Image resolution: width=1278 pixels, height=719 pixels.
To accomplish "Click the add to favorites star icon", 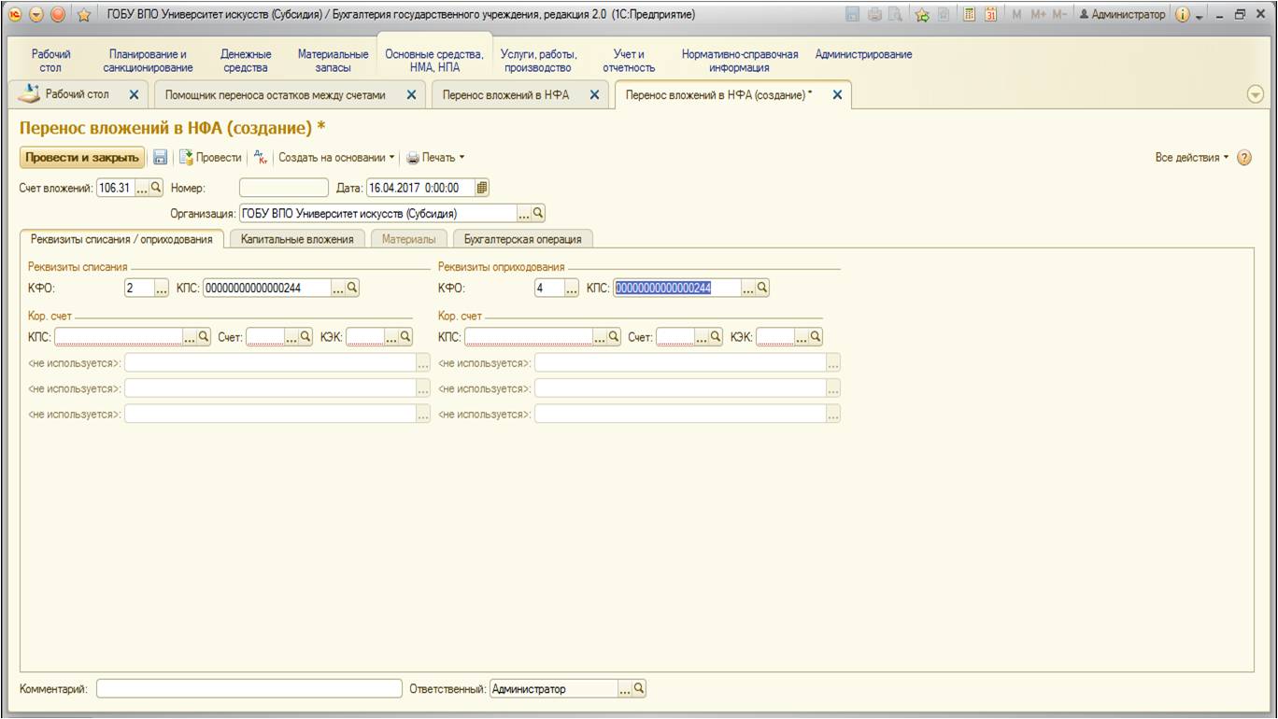I will 921,15.
